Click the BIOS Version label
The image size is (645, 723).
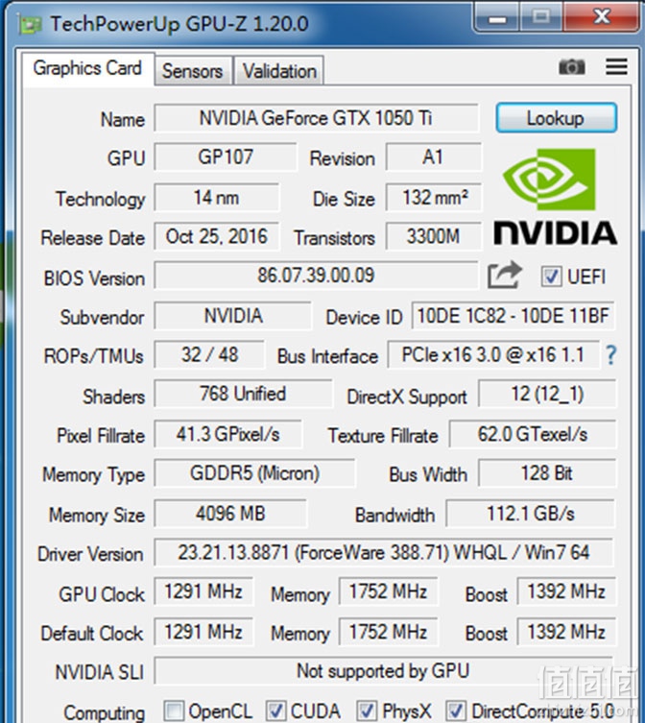94,278
